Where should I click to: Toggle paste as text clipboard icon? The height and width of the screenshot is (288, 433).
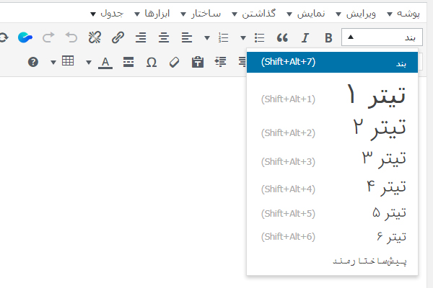[198, 62]
